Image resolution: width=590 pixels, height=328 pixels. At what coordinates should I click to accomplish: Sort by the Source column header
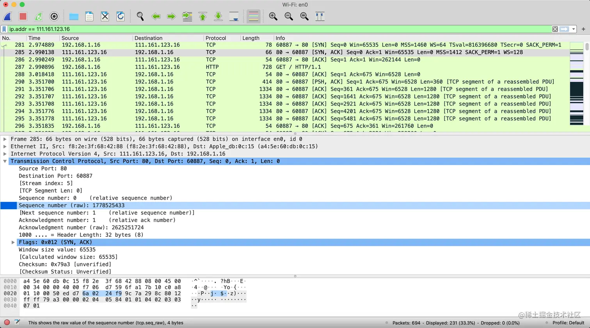tap(96, 38)
